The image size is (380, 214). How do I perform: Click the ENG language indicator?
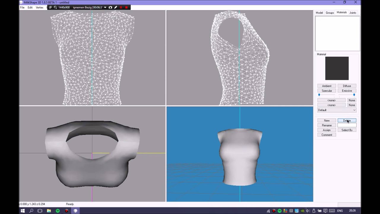340,211
